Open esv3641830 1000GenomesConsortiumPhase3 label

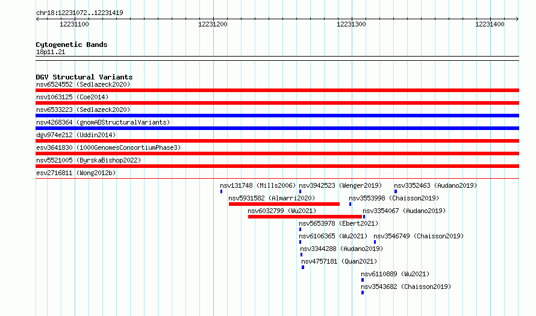click(108, 147)
